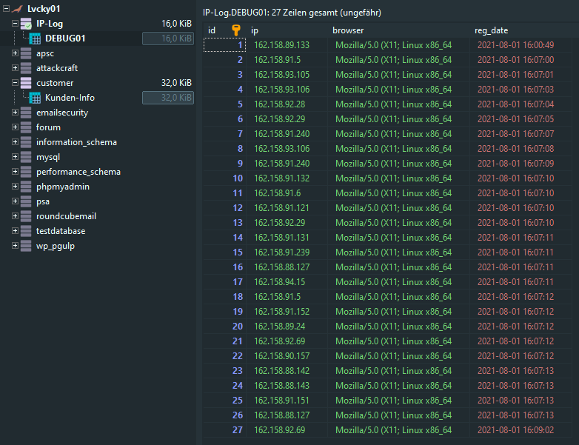Click the Lvcky01 server connection icon
579x445 pixels.
[17, 9]
